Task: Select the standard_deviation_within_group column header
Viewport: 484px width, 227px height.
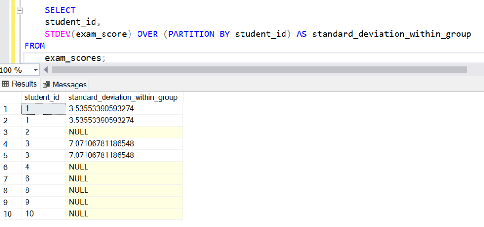Action: pyautogui.click(x=123, y=97)
